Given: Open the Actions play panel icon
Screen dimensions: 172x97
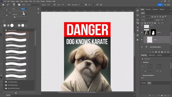Looking at the screenshot, I should click(138, 40).
